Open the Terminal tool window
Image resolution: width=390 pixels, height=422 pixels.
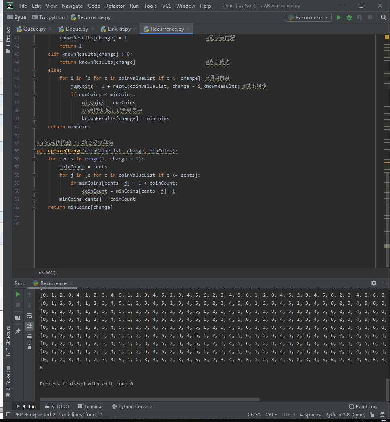pyautogui.click(x=90, y=406)
